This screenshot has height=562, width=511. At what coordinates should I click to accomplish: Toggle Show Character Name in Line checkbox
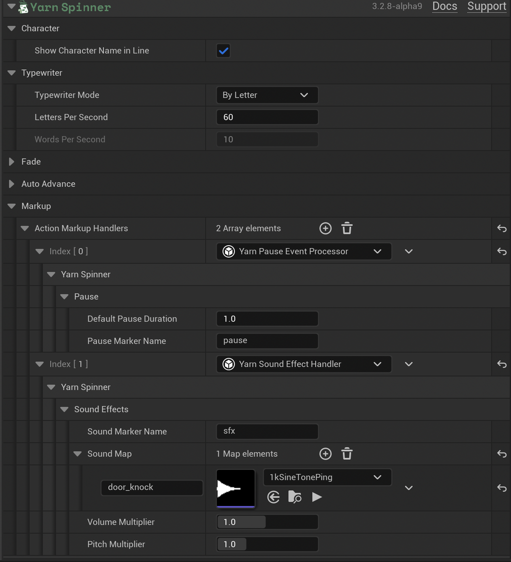(x=224, y=50)
